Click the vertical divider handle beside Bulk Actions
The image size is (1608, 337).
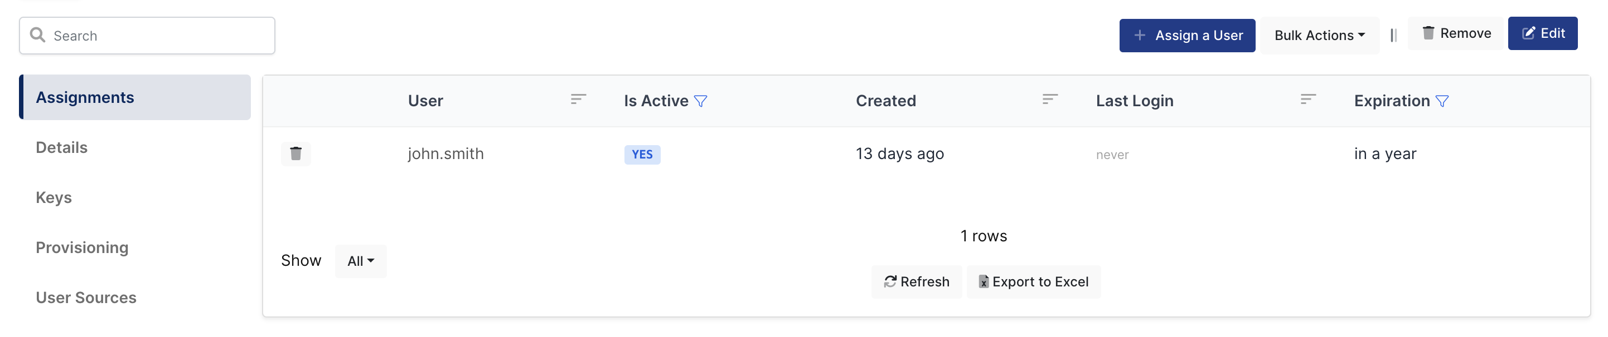[x=1393, y=36]
